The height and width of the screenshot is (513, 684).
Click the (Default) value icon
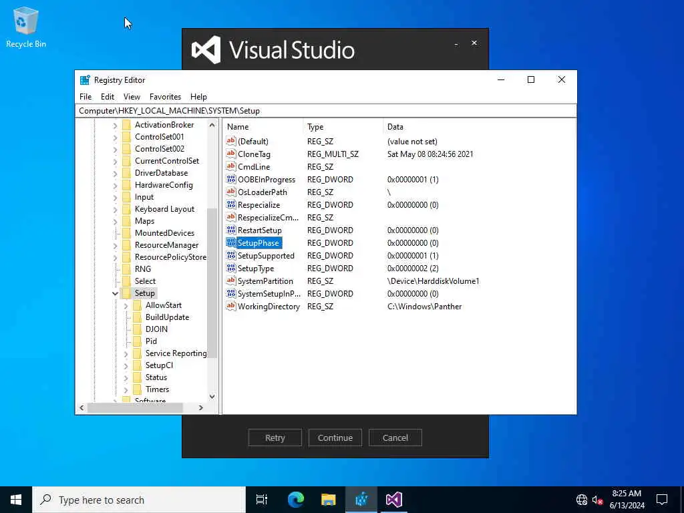click(230, 141)
